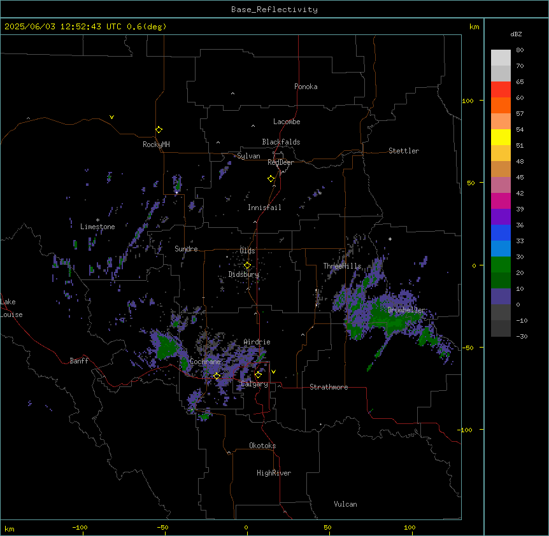Click the asterisk marker above Limestone
The height and width of the screenshot is (536, 549).
97,220
